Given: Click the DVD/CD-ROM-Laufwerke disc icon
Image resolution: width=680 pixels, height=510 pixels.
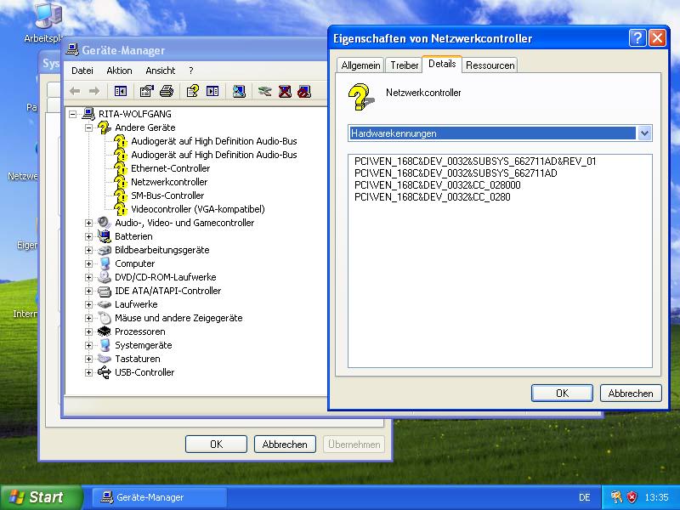Looking at the screenshot, I should click(104, 277).
